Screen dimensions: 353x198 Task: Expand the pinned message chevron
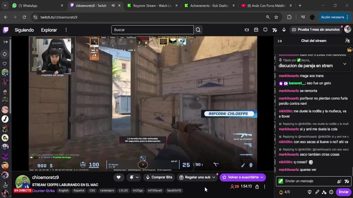[x=345, y=64]
